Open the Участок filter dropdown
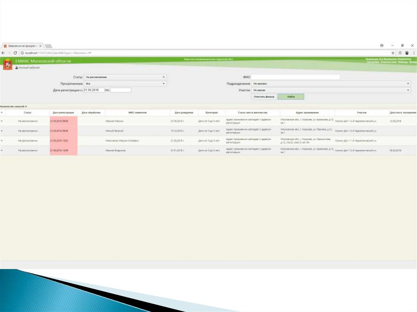 [x=331, y=90]
